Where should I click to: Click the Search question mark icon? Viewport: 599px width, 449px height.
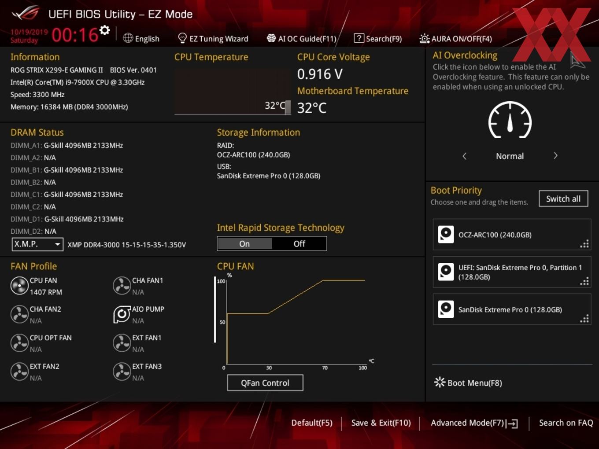(359, 38)
